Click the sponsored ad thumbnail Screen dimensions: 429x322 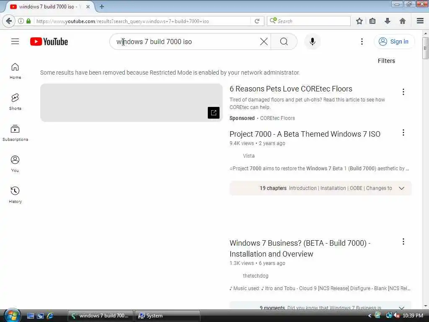[131, 103]
